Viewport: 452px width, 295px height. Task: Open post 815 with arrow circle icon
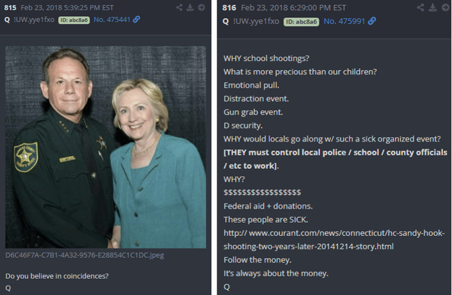(x=201, y=7)
